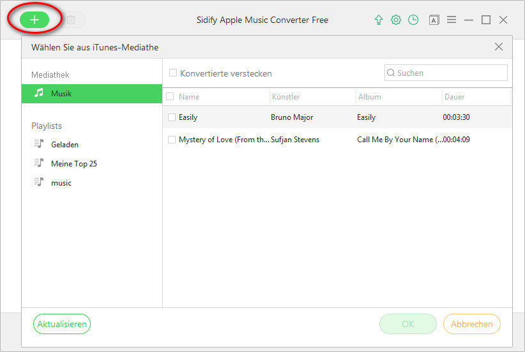
Task: Click the 00:03:30 duration value
Action: [456, 117]
